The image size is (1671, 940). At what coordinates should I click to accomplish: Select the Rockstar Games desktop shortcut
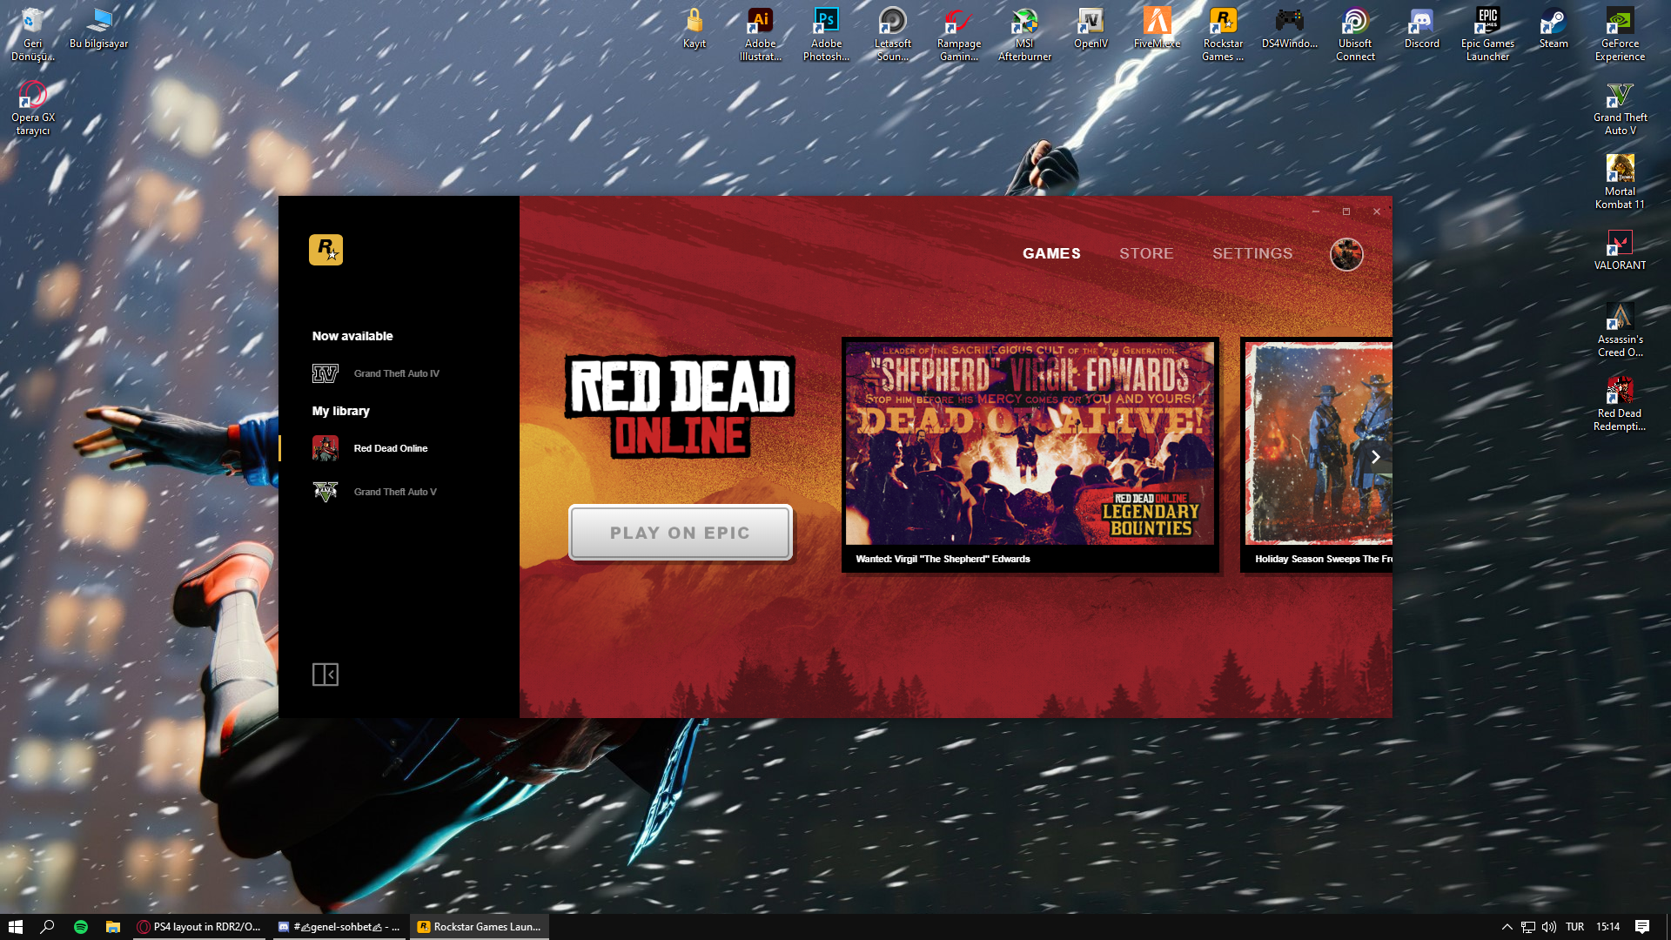1223,34
